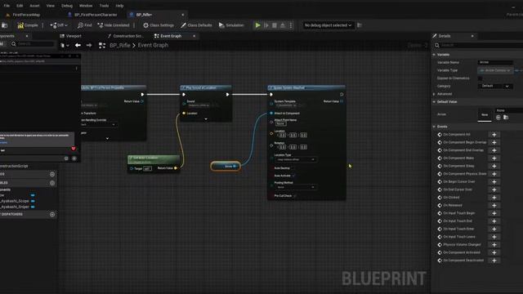Add the On Component Begin Overlap event
This screenshot has width=523, height=294.
coord(494,142)
